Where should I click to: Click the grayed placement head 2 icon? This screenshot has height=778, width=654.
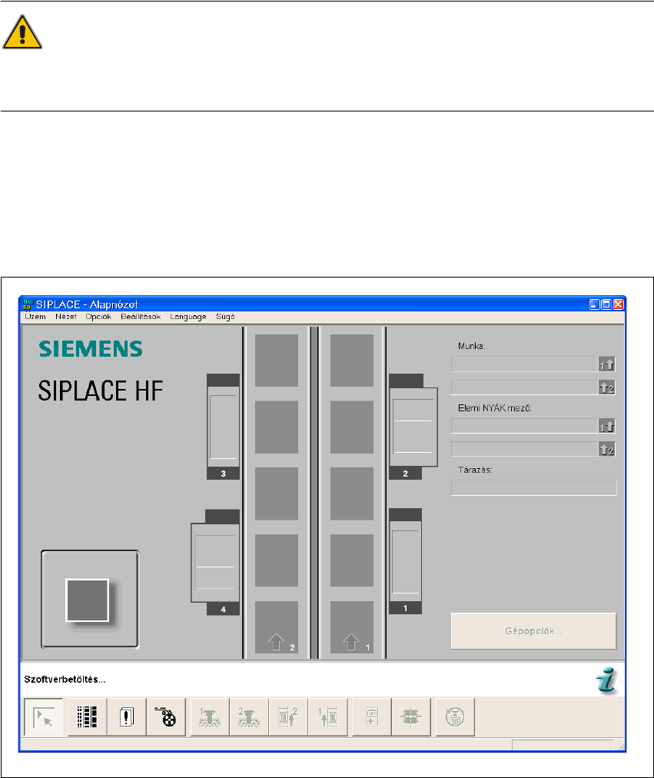click(x=249, y=717)
